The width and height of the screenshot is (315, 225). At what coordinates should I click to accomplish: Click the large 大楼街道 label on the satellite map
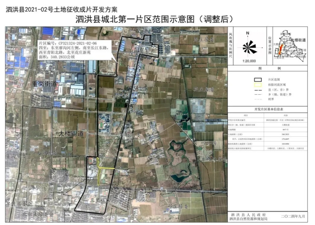[71, 134]
